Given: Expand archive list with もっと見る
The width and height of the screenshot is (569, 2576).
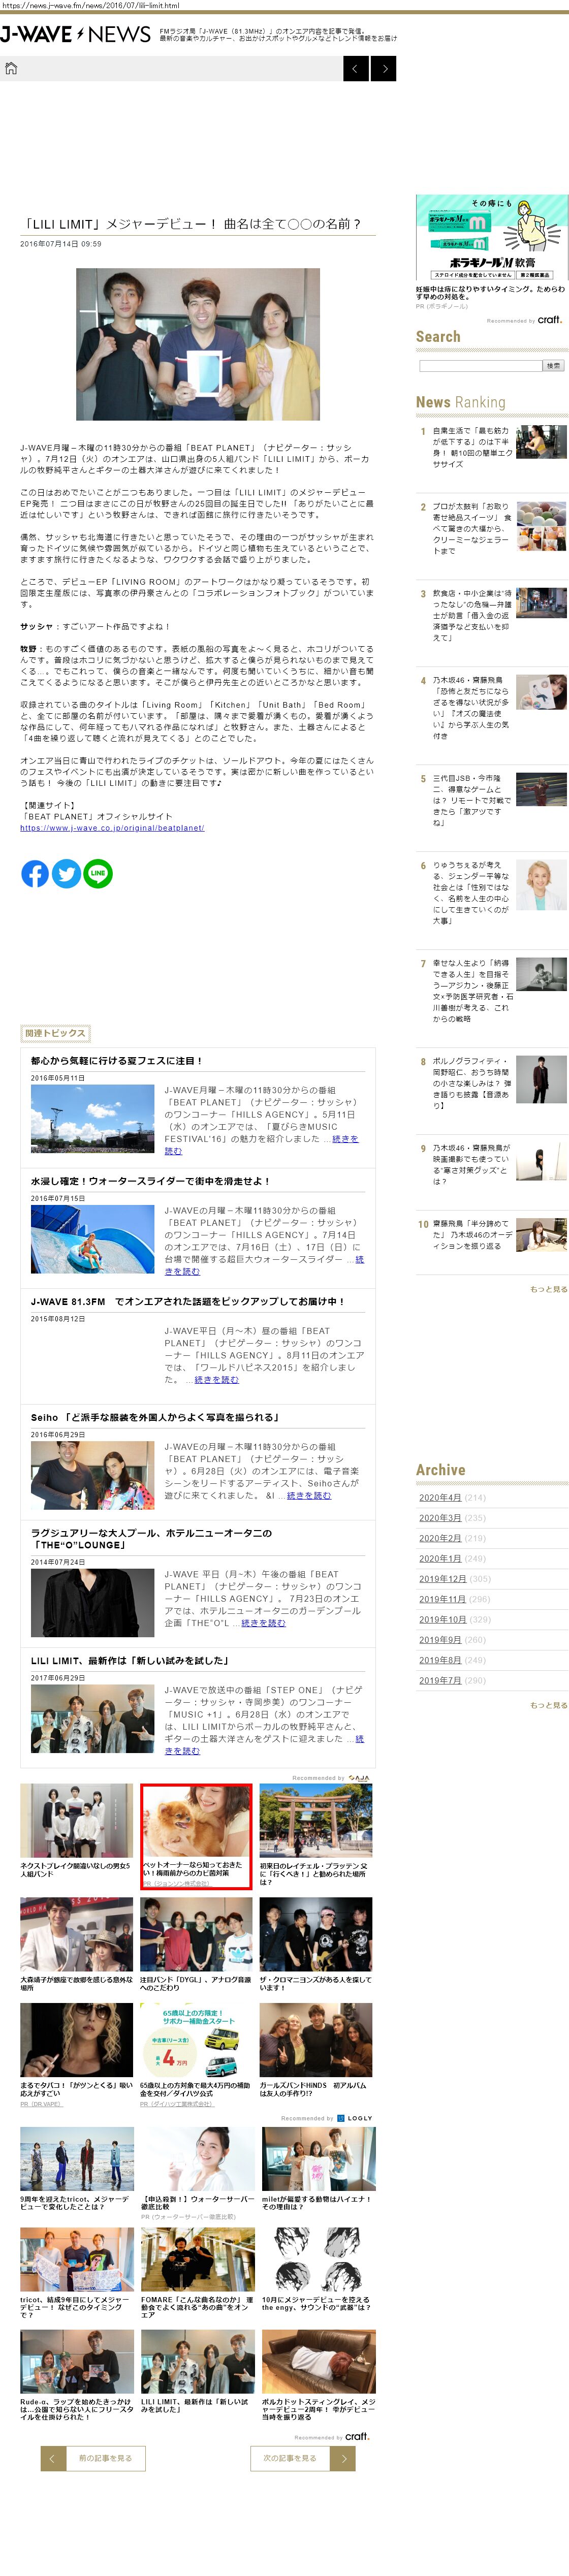Looking at the screenshot, I should [548, 1705].
